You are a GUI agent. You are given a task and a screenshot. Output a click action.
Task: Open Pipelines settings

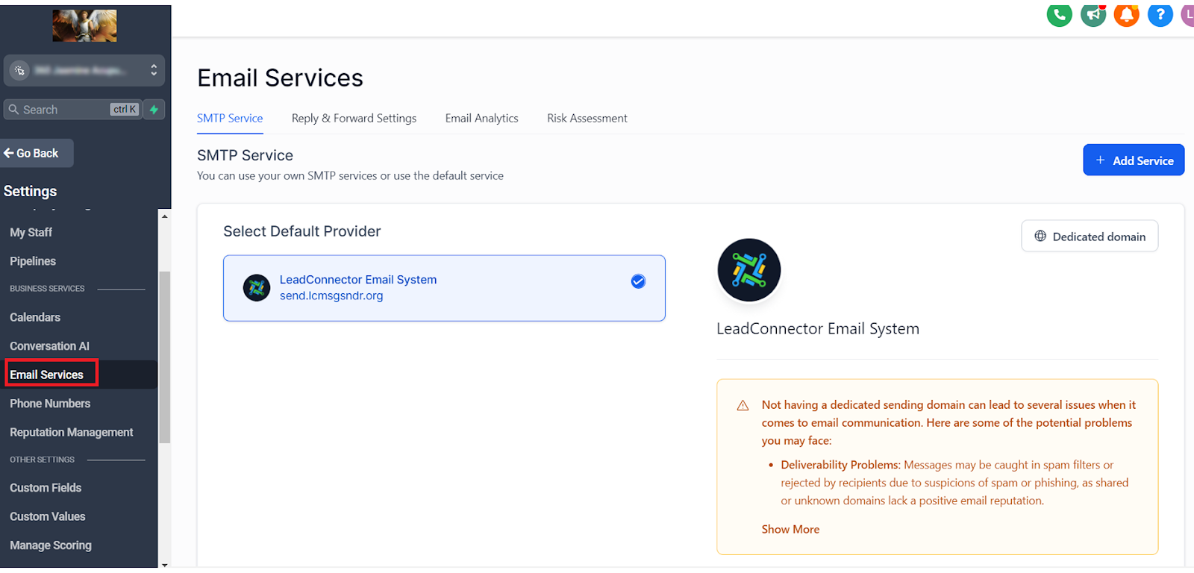pos(33,261)
